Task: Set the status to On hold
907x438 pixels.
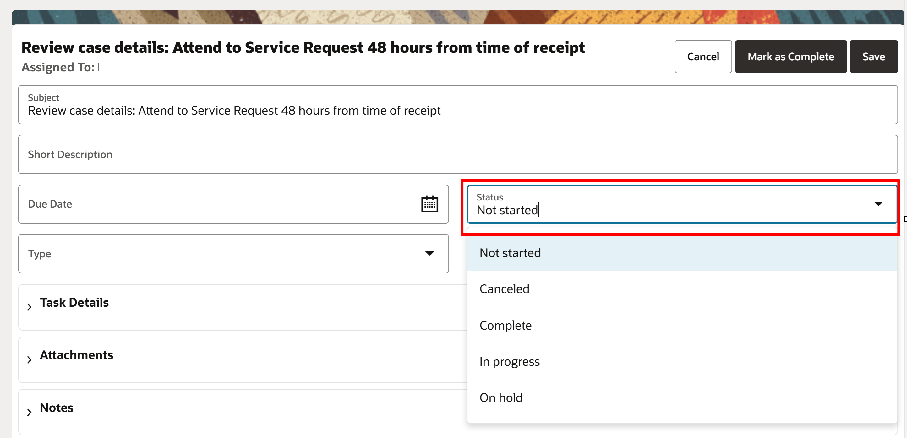Action: [x=501, y=397]
